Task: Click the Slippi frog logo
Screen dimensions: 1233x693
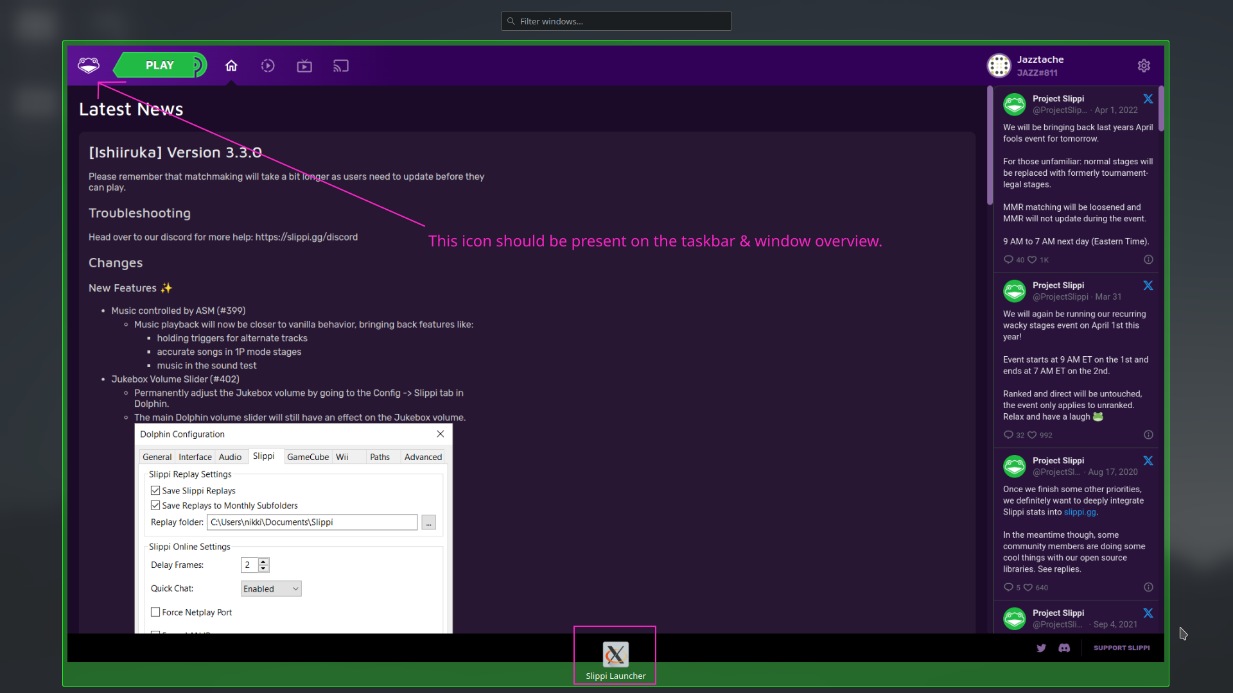Action: [x=89, y=65]
